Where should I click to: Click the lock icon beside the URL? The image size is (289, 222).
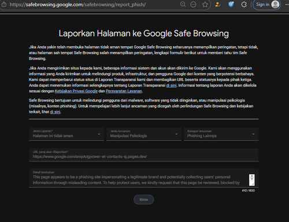point(4,5)
